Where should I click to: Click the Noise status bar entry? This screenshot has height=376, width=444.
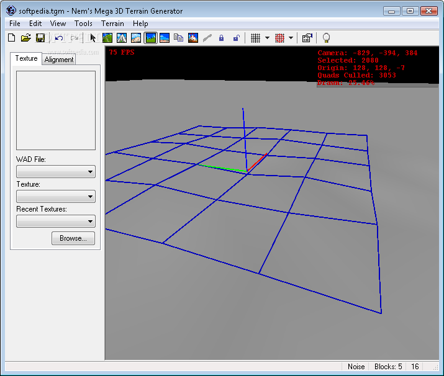pyautogui.click(x=356, y=366)
